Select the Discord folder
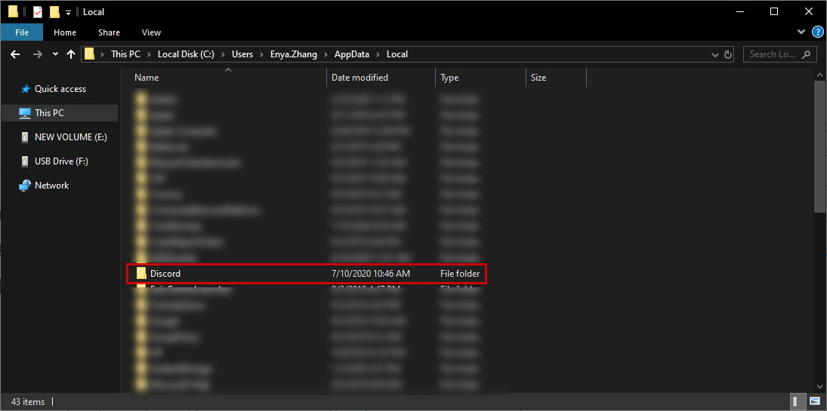827x411 pixels. pos(165,274)
